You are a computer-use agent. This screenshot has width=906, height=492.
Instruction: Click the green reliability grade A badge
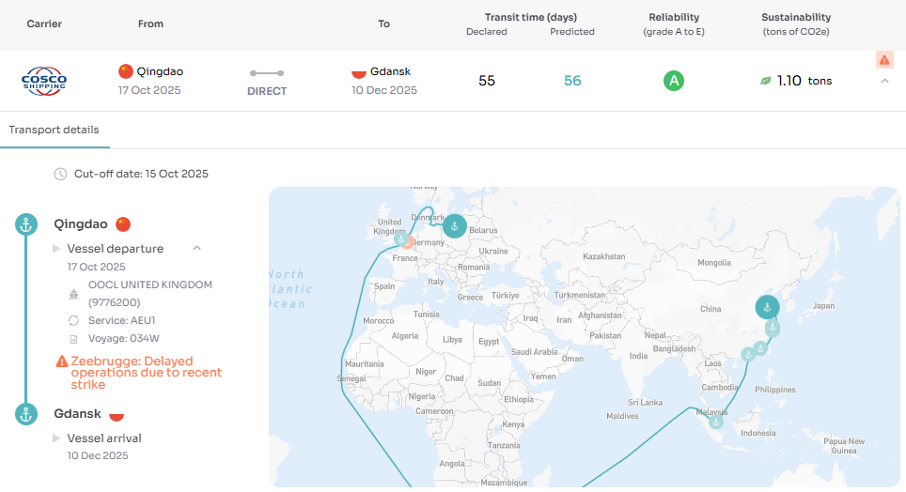coord(673,81)
